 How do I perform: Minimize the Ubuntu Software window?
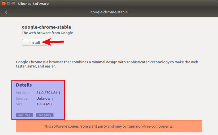pos(9,3)
